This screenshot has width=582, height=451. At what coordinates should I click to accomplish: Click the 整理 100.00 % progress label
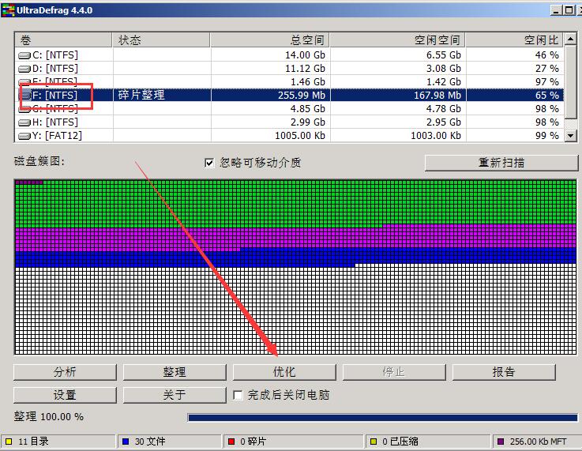point(49,416)
